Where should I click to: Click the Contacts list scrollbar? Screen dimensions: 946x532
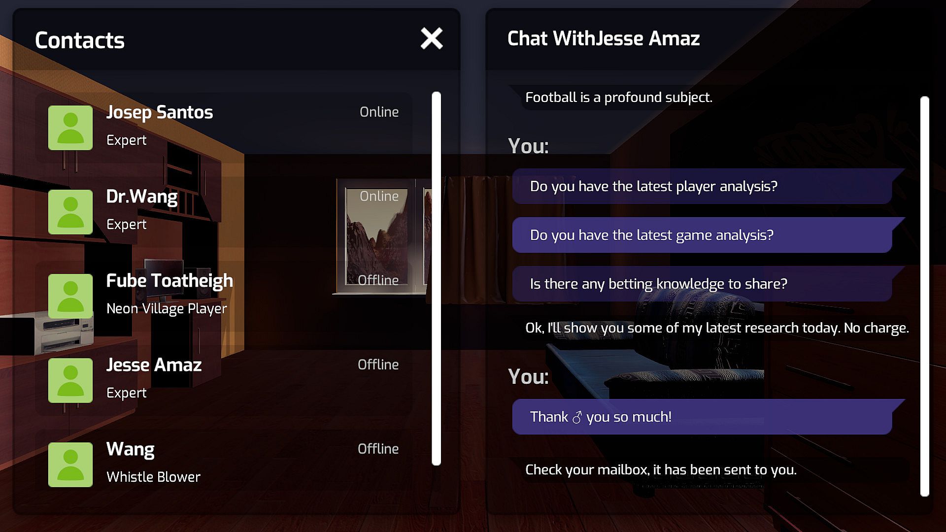pyautogui.click(x=436, y=278)
